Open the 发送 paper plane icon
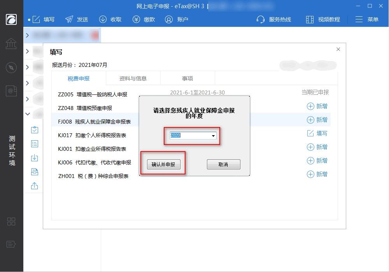 [69, 19]
